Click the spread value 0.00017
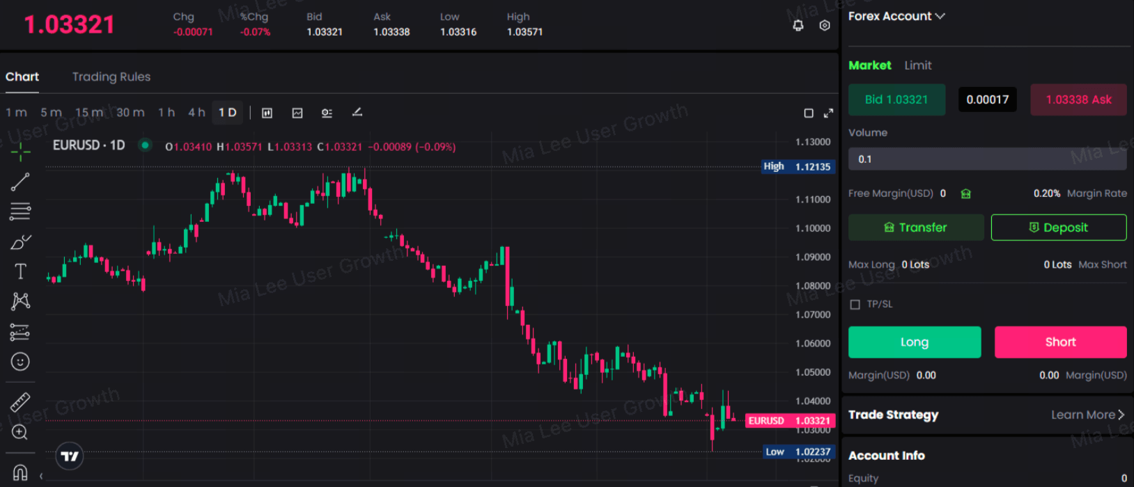1134x487 pixels. tap(987, 99)
